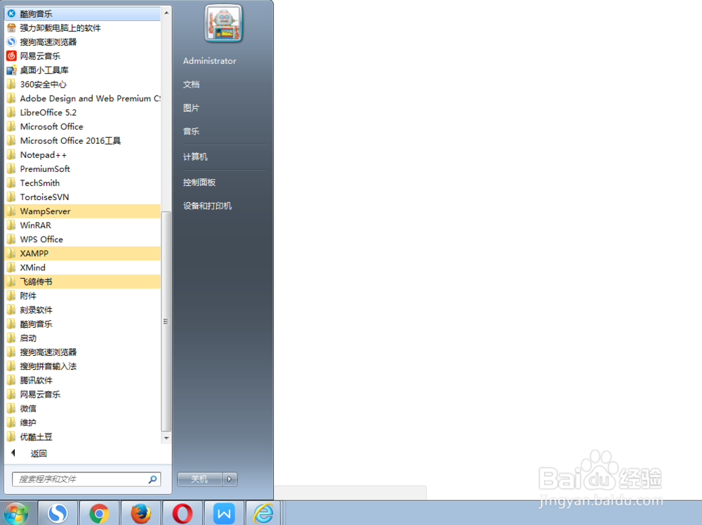Open the 优酷土豆 folder

pos(82,437)
